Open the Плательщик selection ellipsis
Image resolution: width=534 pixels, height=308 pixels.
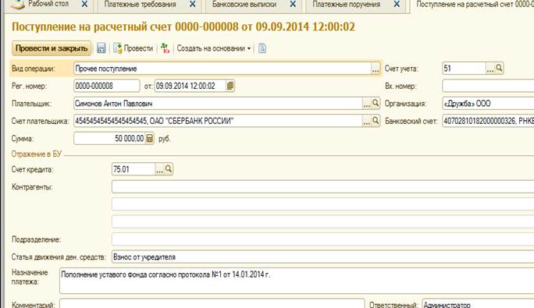point(366,104)
